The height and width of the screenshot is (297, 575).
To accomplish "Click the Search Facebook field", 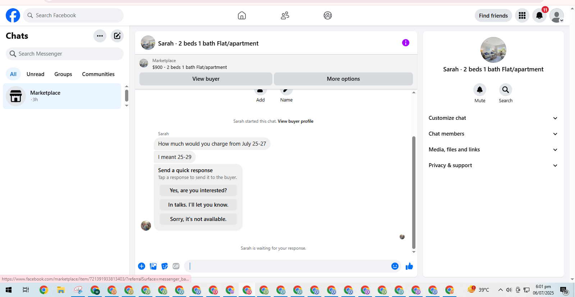I will 73,15.
